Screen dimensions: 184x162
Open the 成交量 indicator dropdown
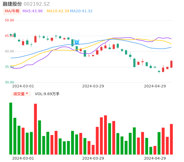coord(21,94)
